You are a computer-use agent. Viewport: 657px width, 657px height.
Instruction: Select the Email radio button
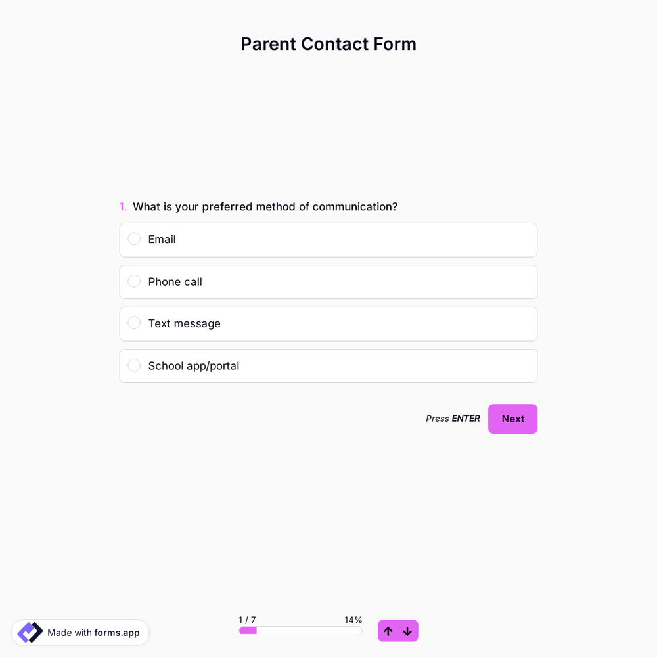pyautogui.click(x=134, y=239)
